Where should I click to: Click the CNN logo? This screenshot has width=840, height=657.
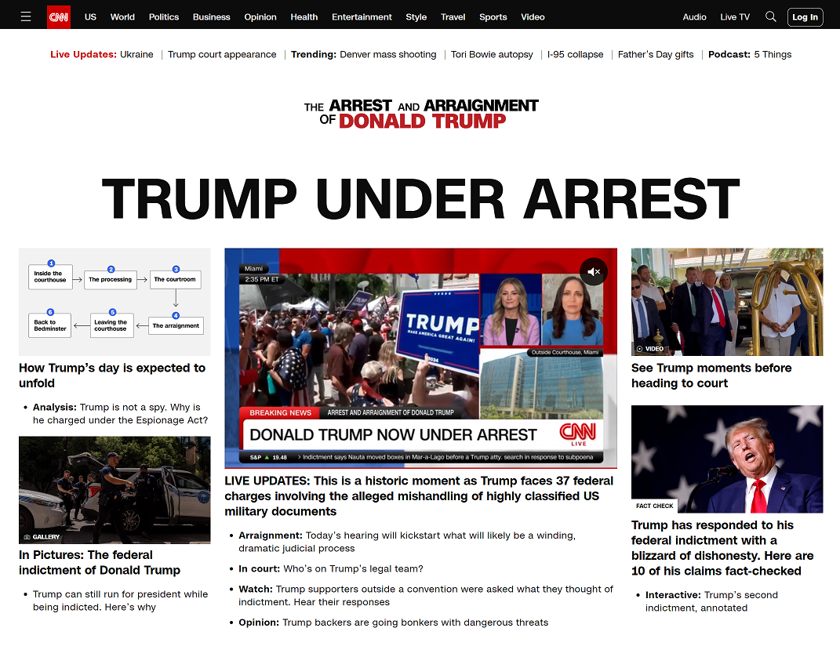point(59,16)
